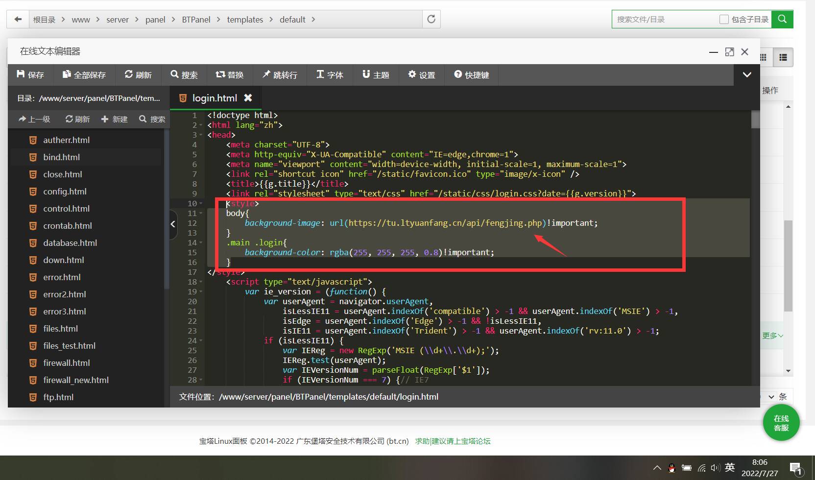
Task: Collapse the file sidebar with left arrow handle
Action: (173, 224)
